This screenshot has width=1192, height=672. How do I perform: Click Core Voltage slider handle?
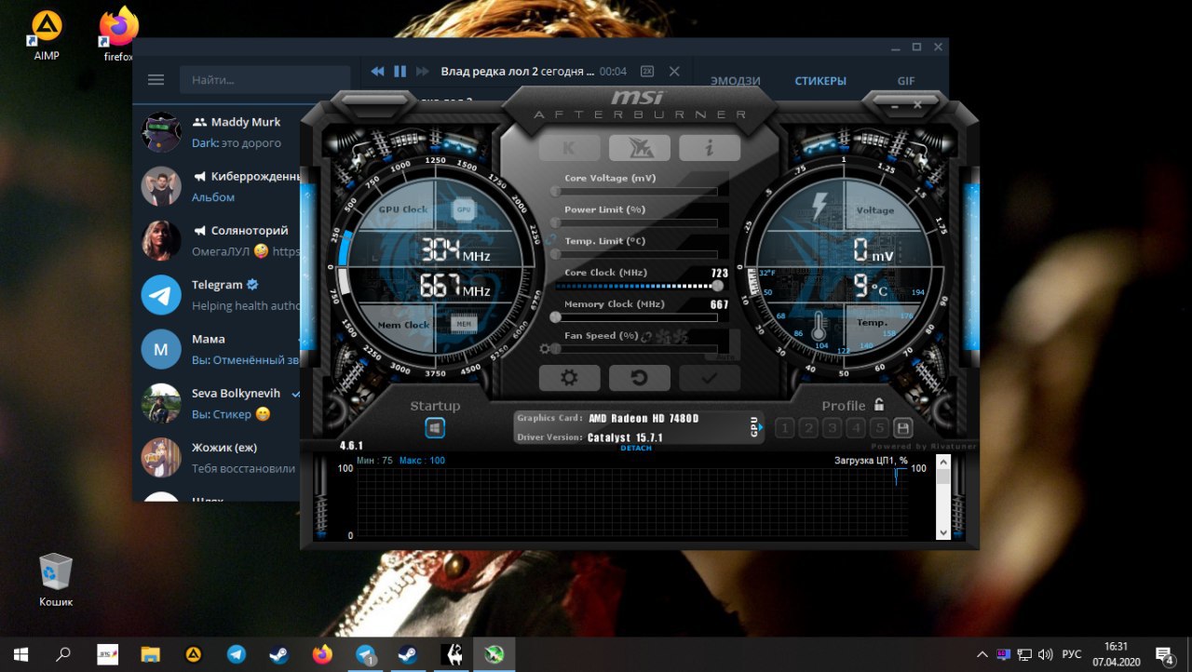click(x=555, y=192)
